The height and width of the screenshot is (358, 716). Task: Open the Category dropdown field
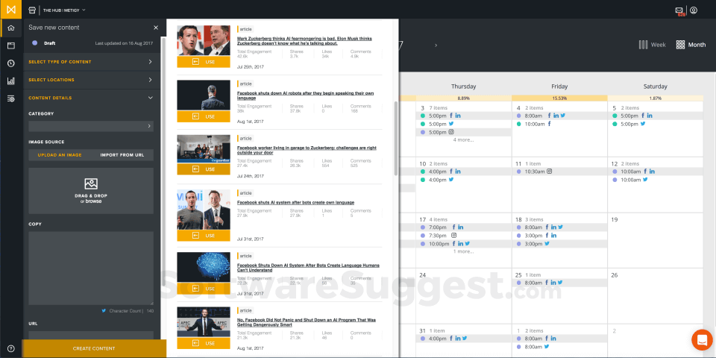point(91,126)
